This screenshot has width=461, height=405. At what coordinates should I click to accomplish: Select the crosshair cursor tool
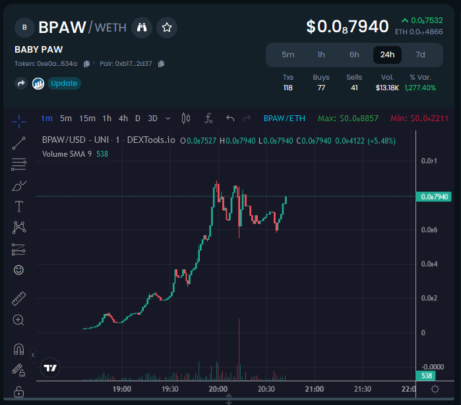click(x=19, y=121)
